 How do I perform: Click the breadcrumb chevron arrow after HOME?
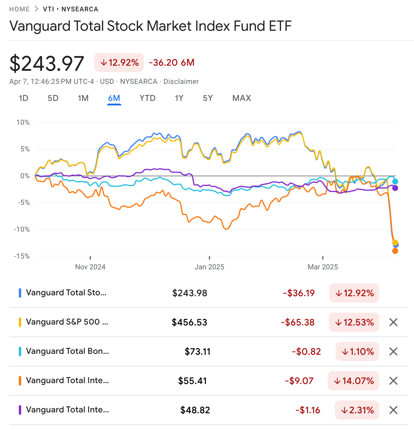[x=36, y=9]
